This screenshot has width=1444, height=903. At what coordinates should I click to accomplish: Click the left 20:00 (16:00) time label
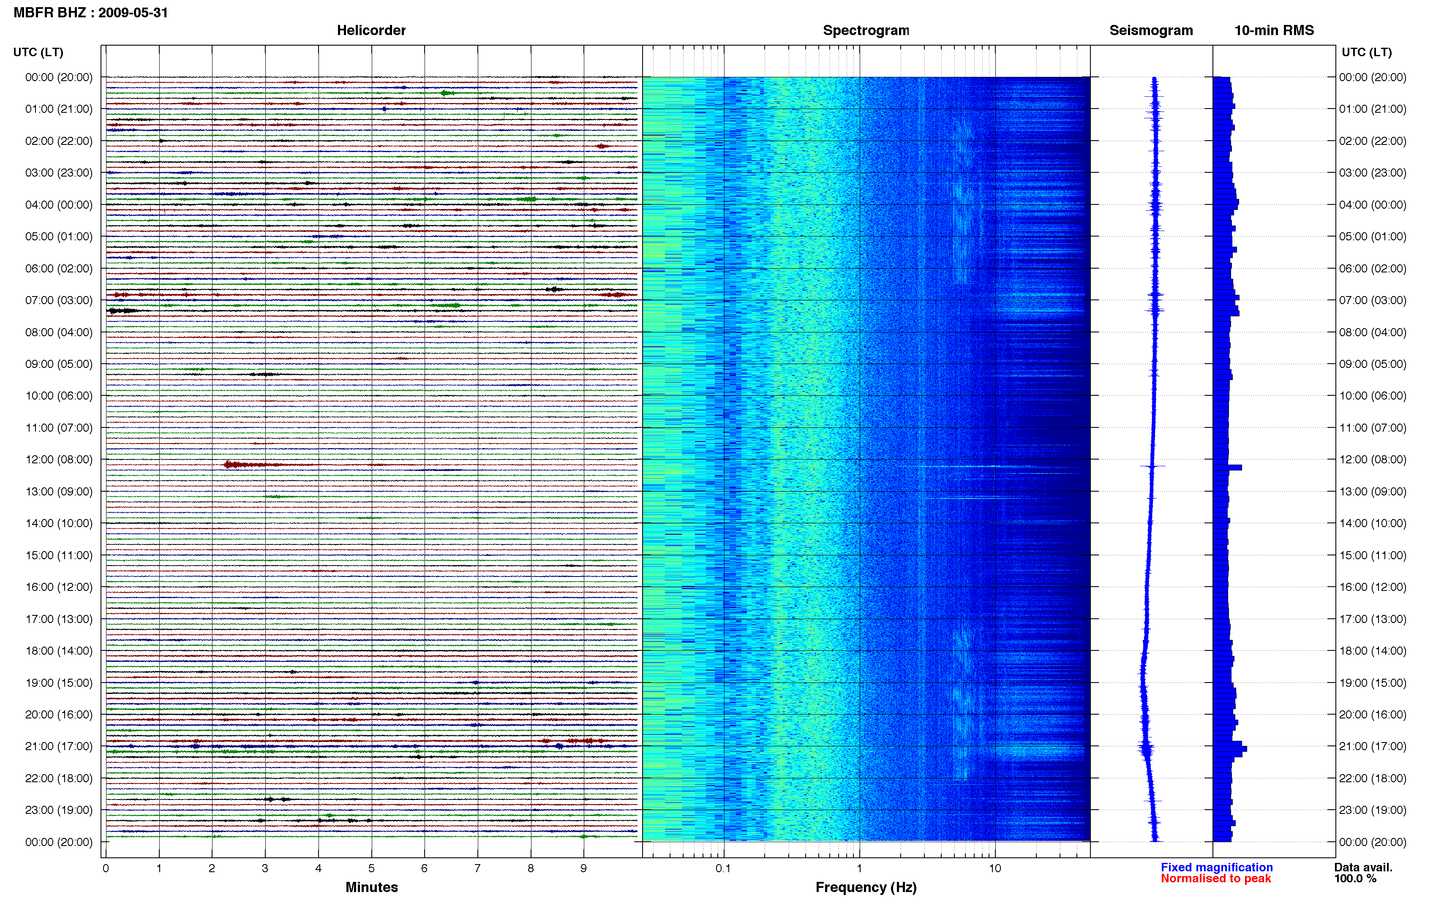pyautogui.click(x=59, y=715)
